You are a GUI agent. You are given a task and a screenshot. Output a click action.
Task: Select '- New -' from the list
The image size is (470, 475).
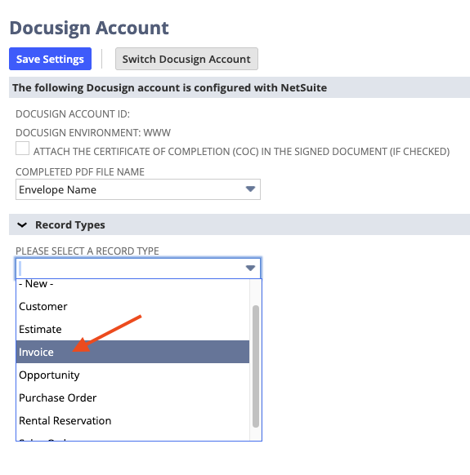132,284
